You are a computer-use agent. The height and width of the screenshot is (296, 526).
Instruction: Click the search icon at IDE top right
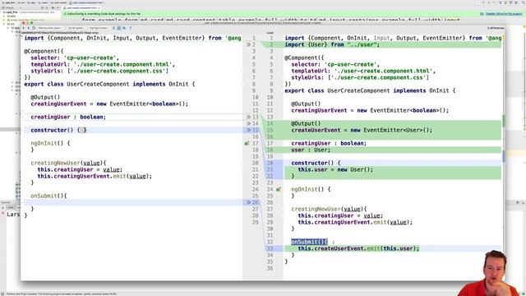pyautogui.click(x=524, y=2)
